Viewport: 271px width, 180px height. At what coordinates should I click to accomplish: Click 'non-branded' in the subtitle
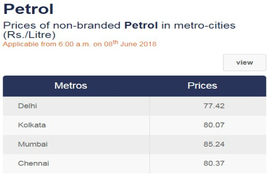[87, 25]
